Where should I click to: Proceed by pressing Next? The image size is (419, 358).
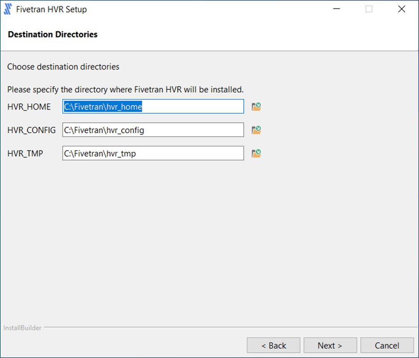tap(330, 346)
